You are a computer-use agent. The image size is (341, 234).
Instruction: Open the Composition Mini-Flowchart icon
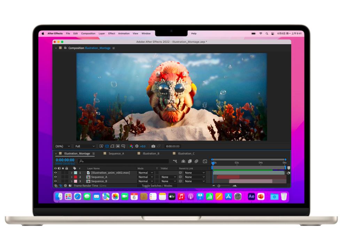tap(175, 161)
